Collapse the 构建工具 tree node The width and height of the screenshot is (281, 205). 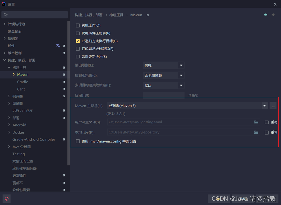coord(9,67)
